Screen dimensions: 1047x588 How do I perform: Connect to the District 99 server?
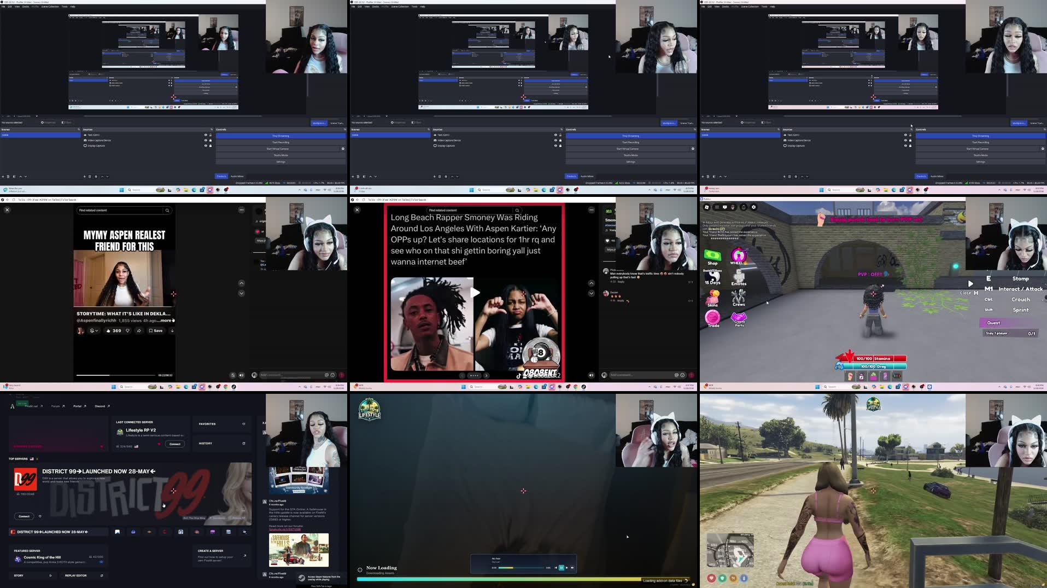[x=24, y=516]
